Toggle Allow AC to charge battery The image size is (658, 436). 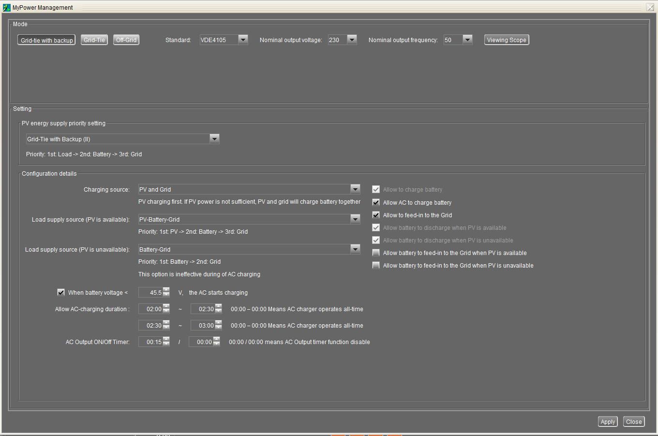point(376,202)
